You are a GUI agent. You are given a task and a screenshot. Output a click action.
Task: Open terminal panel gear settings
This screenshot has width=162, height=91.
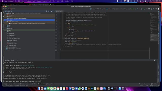[x=155, y=60]
